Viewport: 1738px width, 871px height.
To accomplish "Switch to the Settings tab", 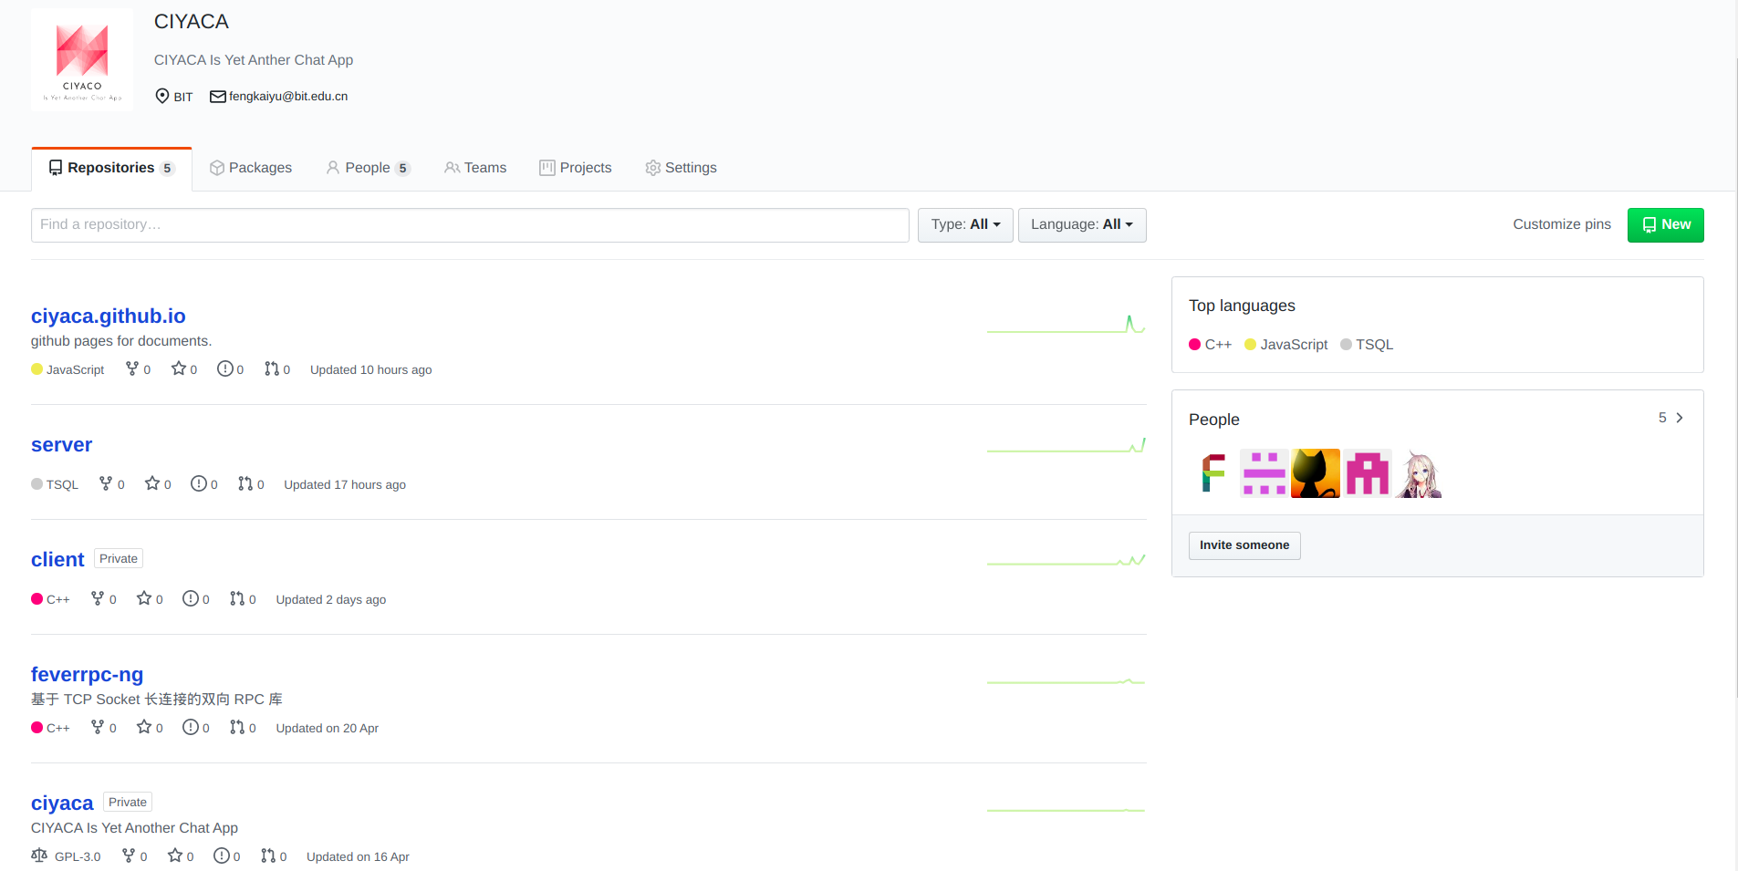I will pyautogui.click(x=681, y=168).
